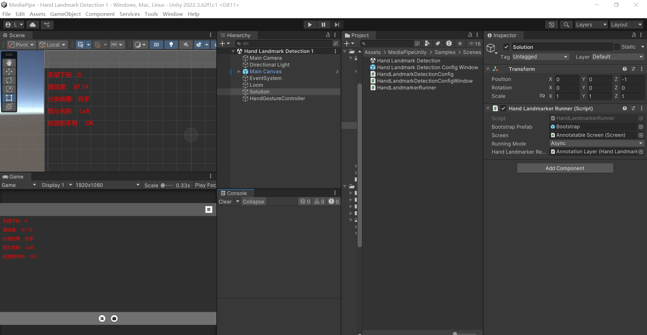Collapse Hand Landmark Detection 1 scene

click(233, 51)
